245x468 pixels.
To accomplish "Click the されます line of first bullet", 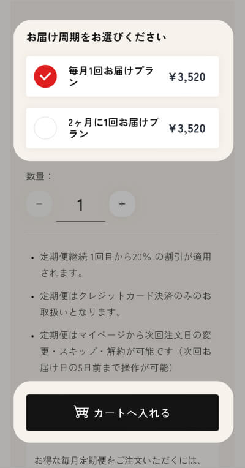I will (61, 273).
